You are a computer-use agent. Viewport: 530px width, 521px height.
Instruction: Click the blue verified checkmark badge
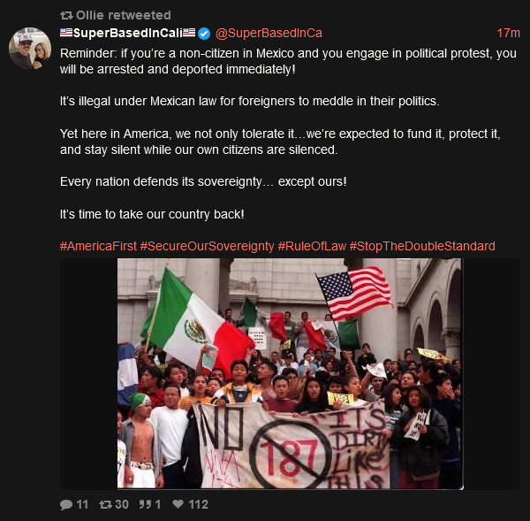pyautogui.click(x=204, y=34)
